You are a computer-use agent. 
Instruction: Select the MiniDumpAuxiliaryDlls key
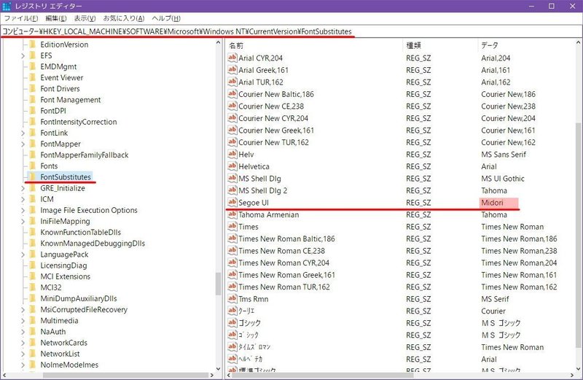(79, 298)
